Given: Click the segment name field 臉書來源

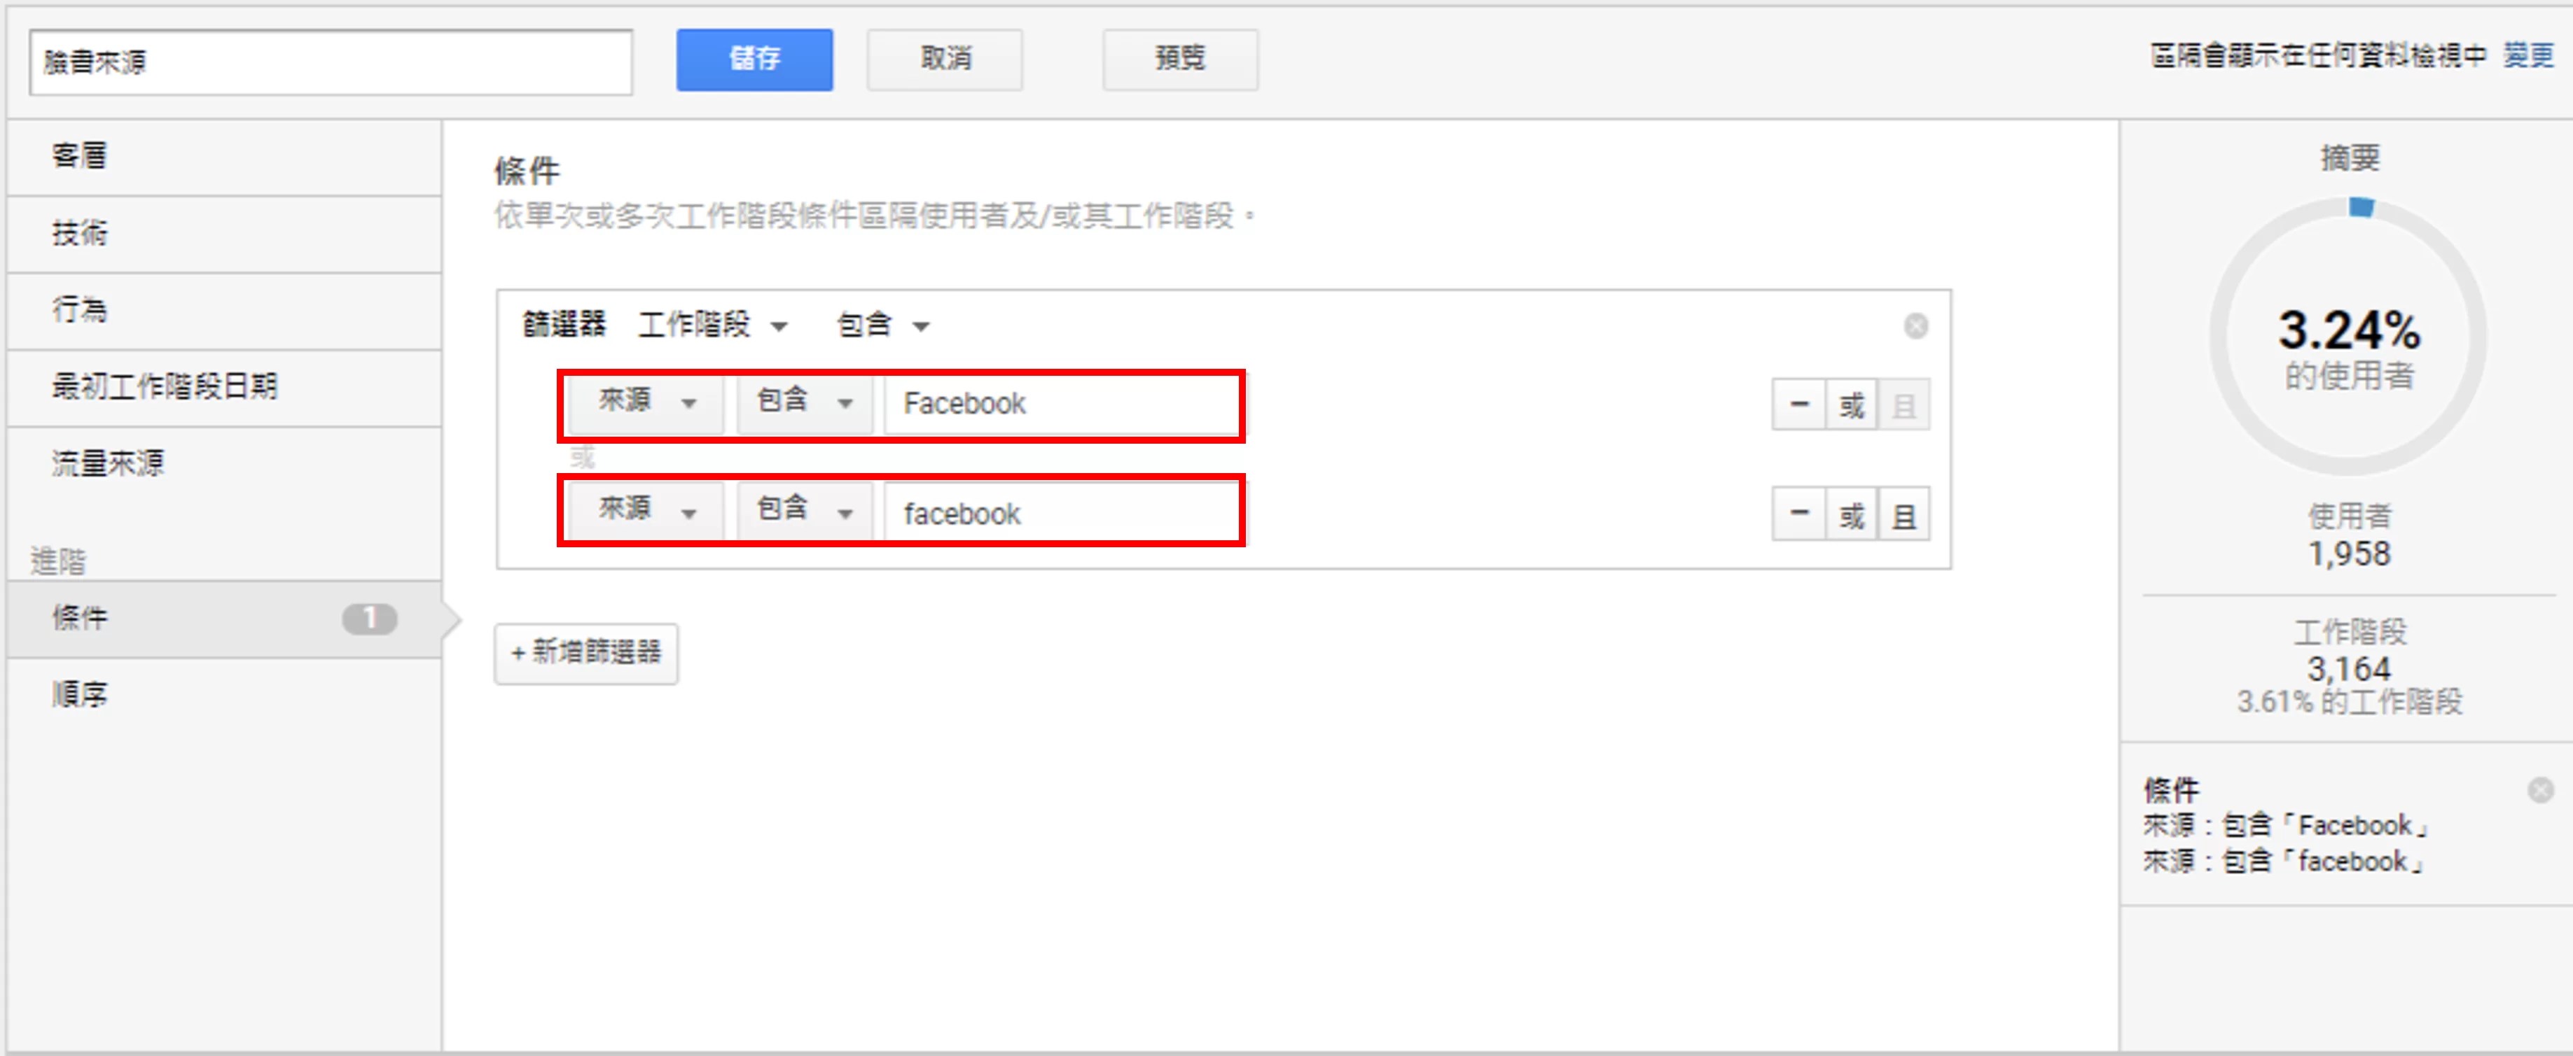Looking at the screenshot, I should [x=330, y=62].
